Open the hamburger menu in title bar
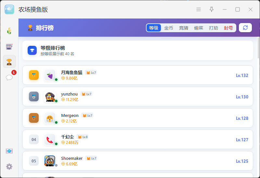 [199, 9]
